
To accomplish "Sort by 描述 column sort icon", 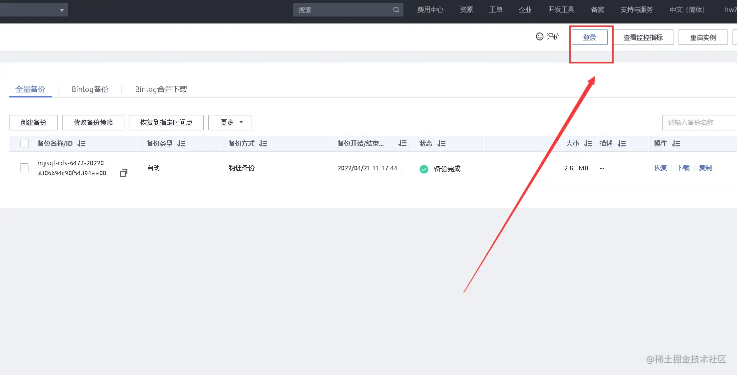I will pos(621,143).
